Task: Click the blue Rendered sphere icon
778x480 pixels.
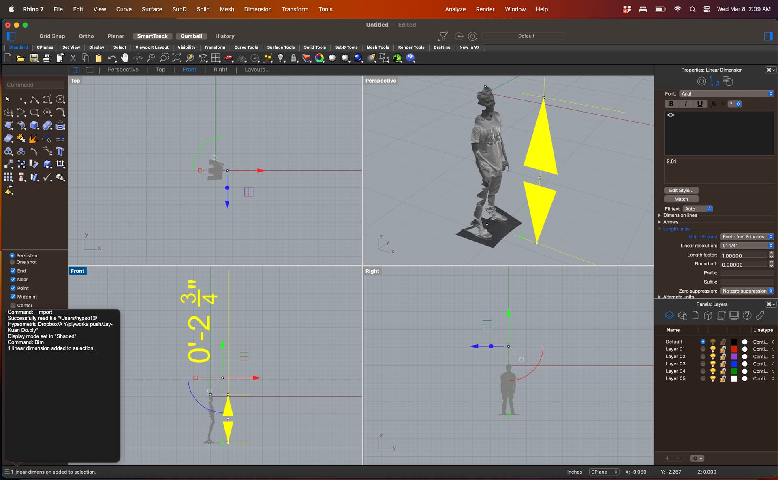Action: pos(358,58)
